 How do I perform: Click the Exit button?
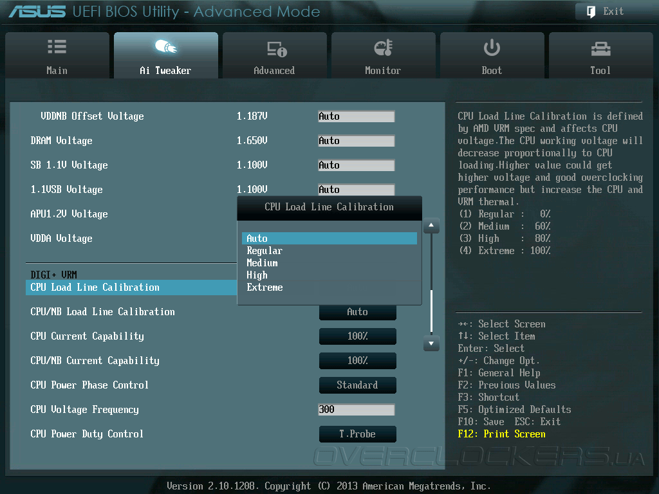point(613,12)
